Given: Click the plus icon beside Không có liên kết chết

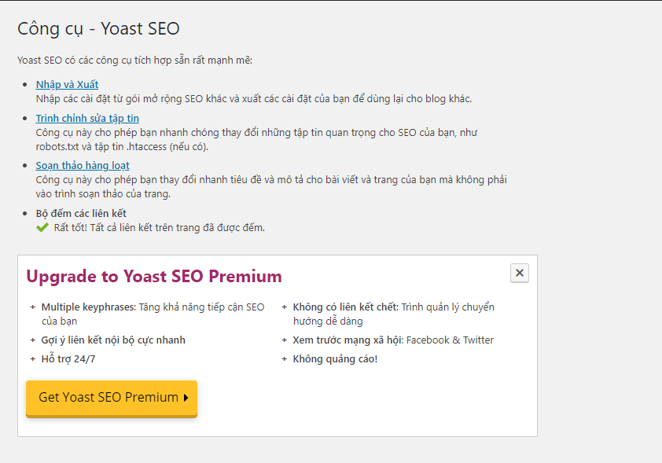Looking at the screenshot, I should tap(284, 307).
